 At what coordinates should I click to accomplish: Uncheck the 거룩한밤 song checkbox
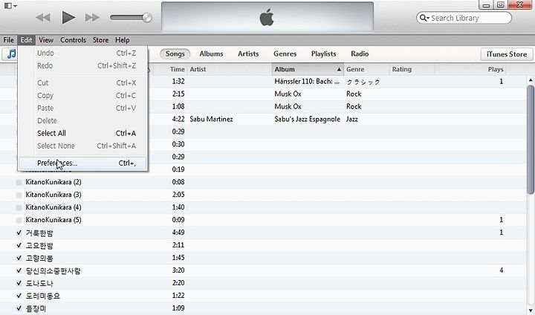19,233
